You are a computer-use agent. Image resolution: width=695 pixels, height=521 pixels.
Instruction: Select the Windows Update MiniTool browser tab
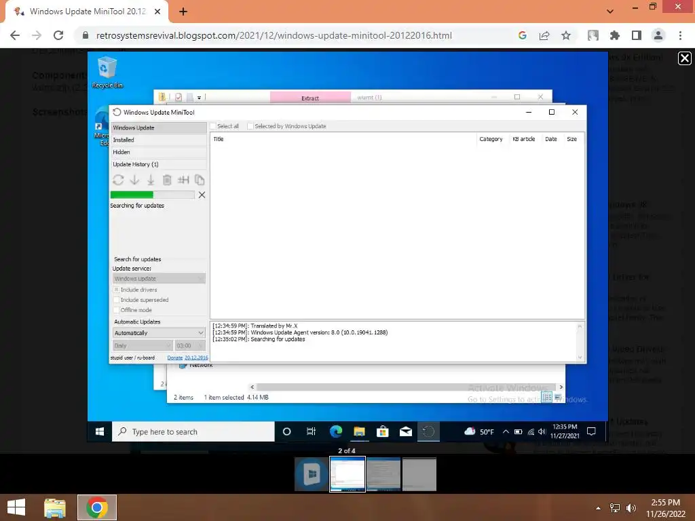coord(87,12)
